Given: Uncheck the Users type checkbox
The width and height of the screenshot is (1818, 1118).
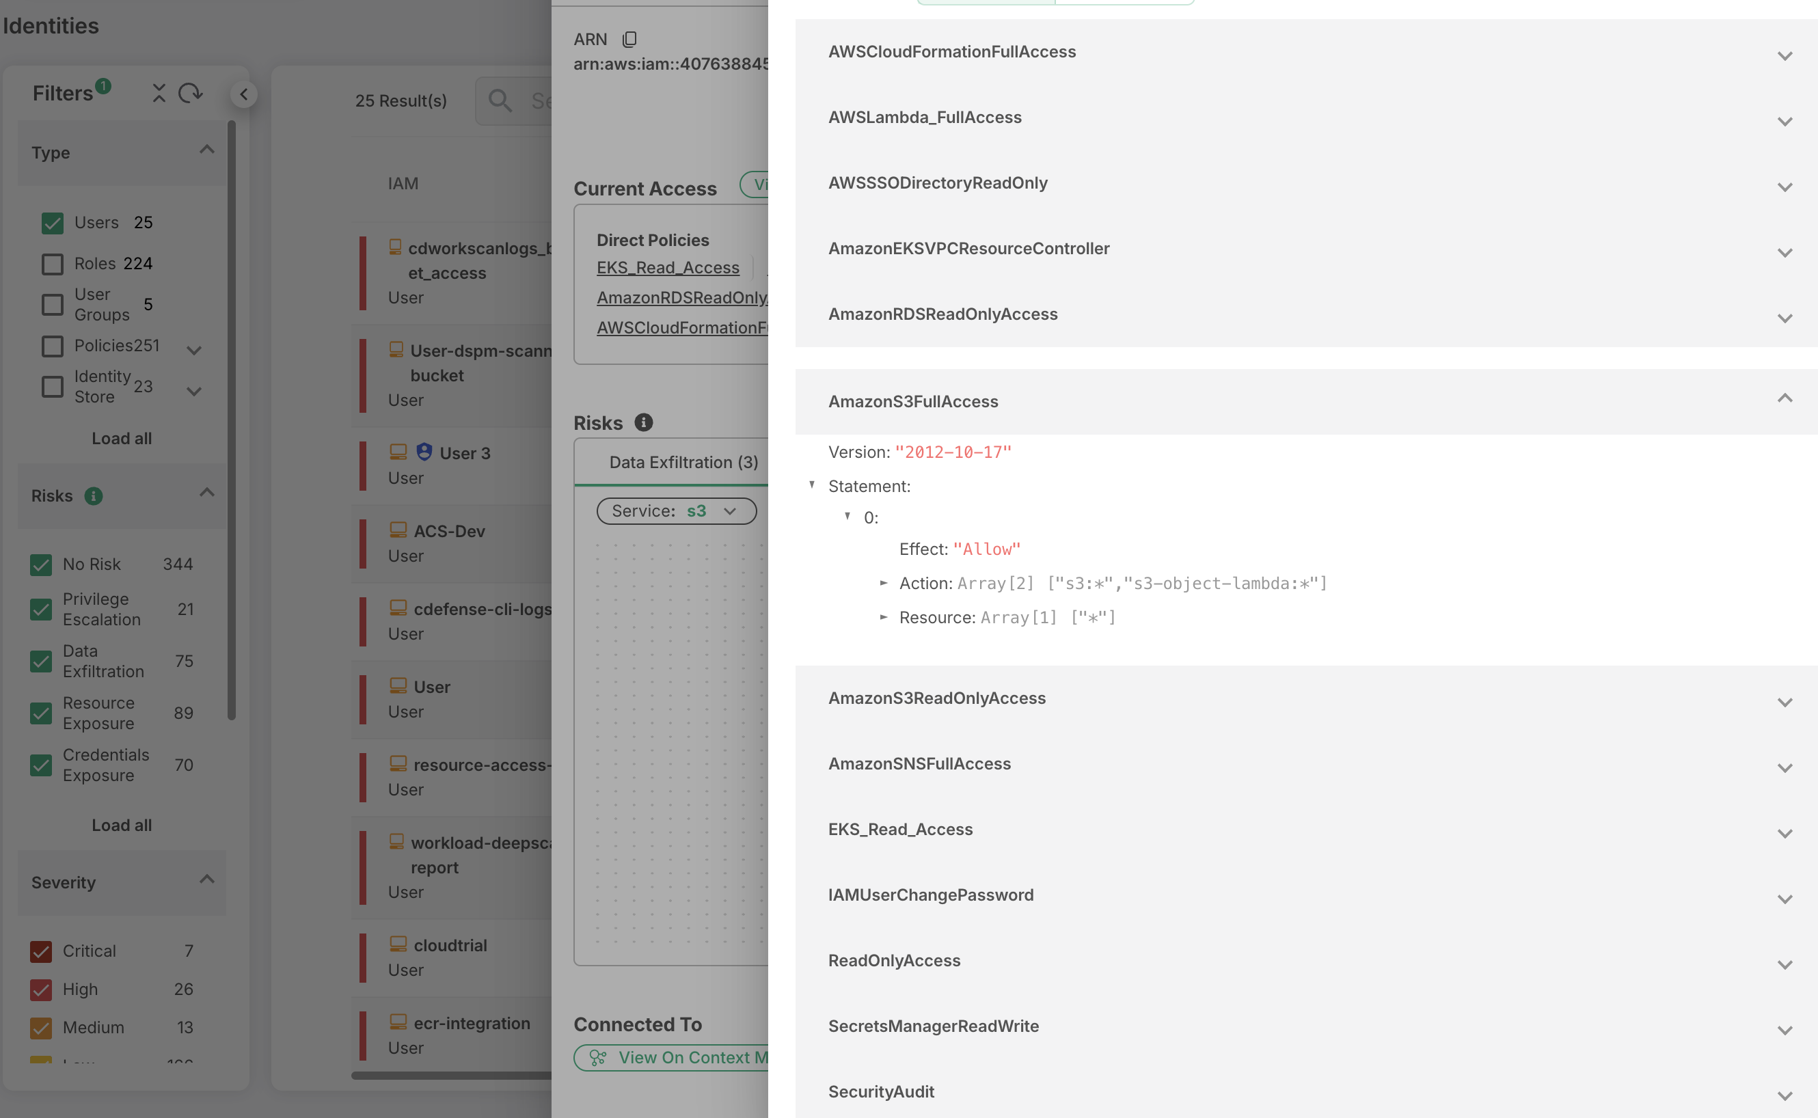Looking at the screenshot, I should (x=53, y=223).
